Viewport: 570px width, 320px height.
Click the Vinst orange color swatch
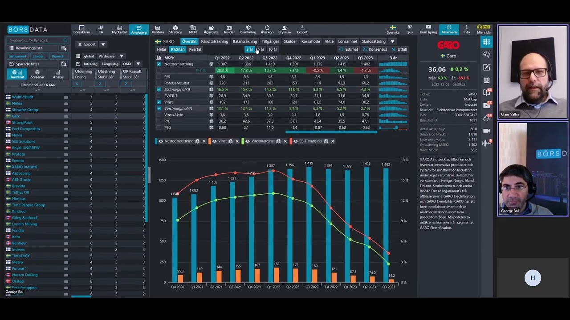210,141
